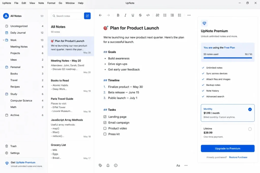The image size is (260, 173).
Task: Select the Monthly plan option
Action: 227,113
